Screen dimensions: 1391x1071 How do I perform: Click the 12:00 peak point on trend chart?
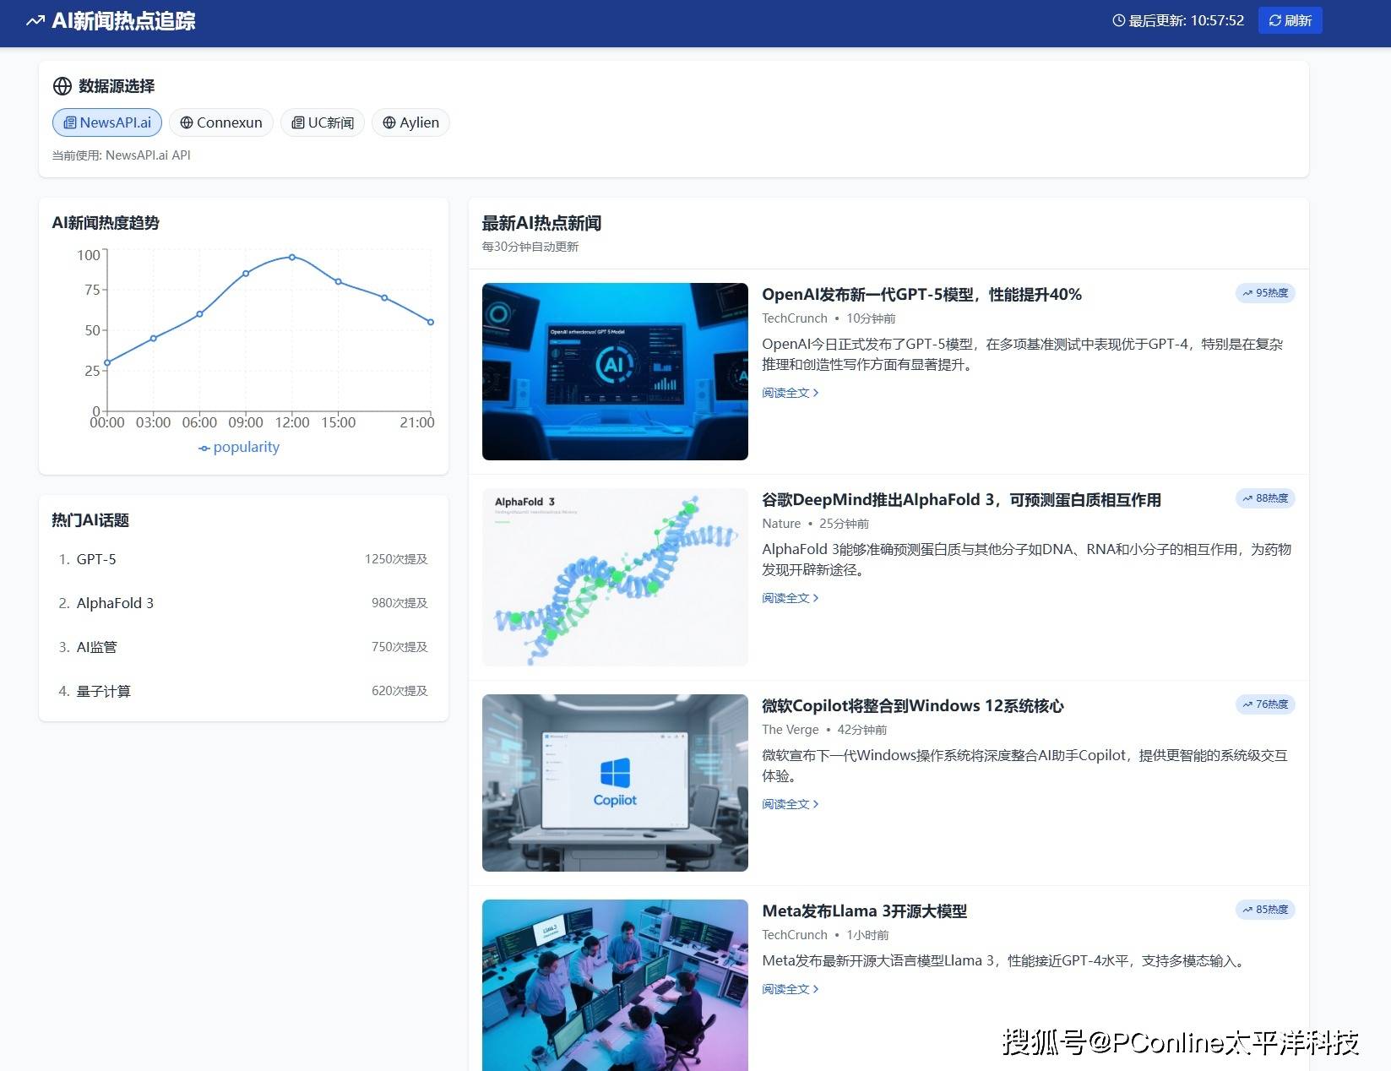tap(292, 257)
